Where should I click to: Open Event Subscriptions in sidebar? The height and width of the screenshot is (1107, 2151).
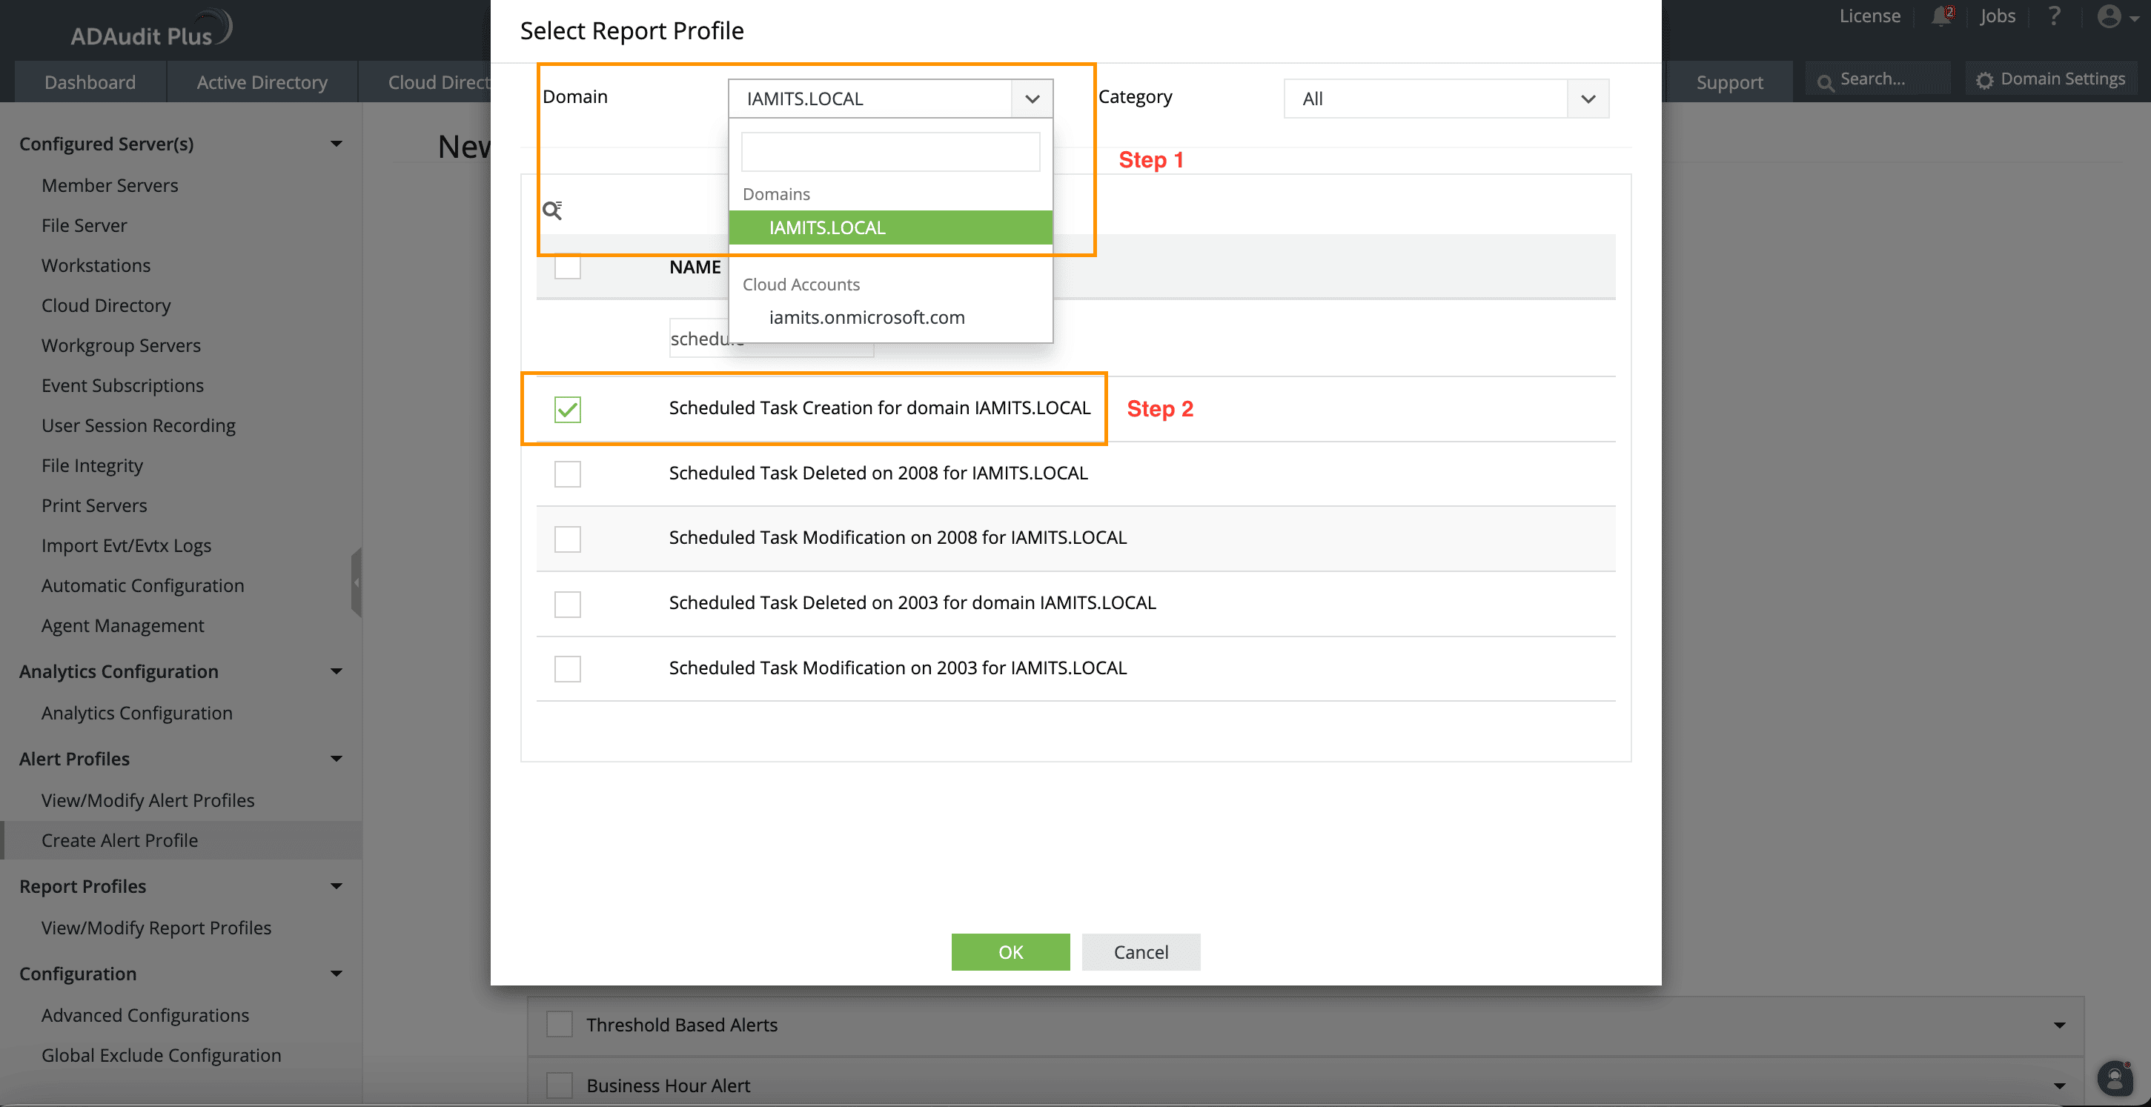tap(123, 385)
